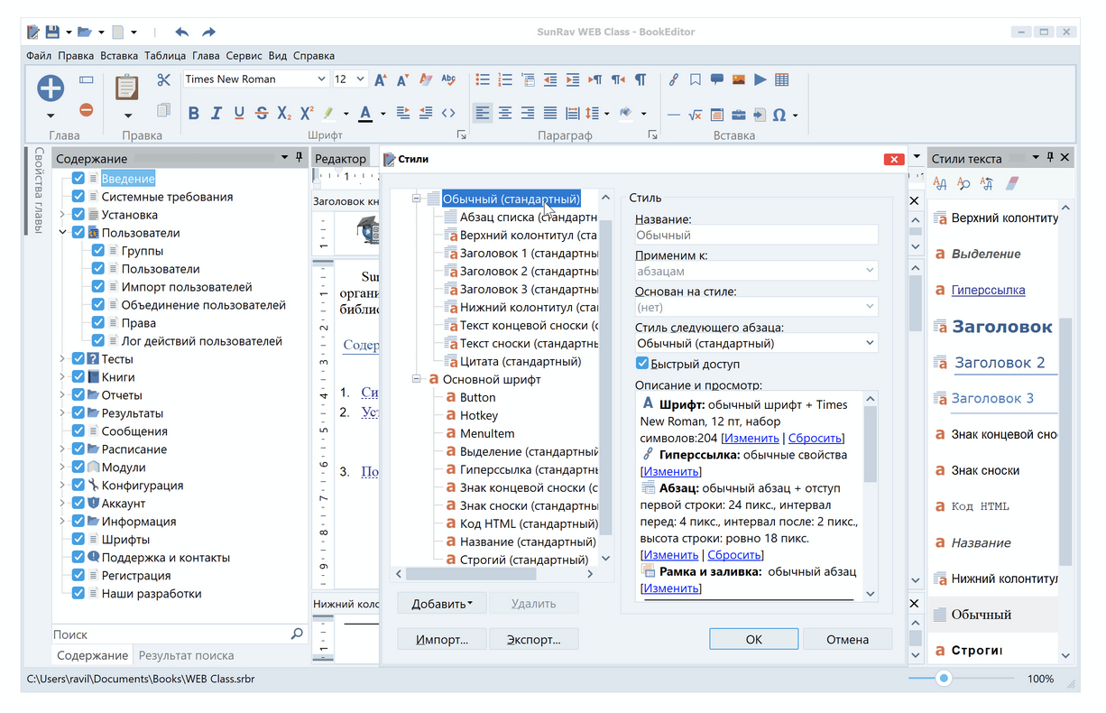Click the zoom slider handle in status bar
Viewport: 1106px width, 713px height.
944,678
